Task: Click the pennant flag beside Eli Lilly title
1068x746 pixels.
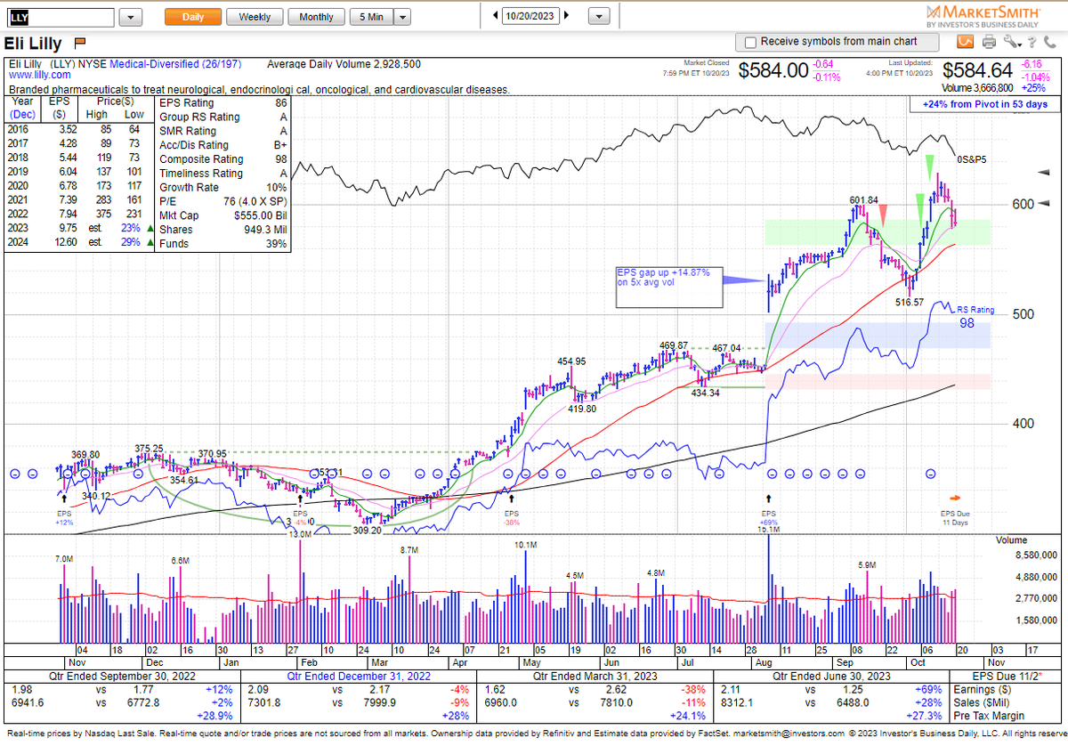Action: 78,41
